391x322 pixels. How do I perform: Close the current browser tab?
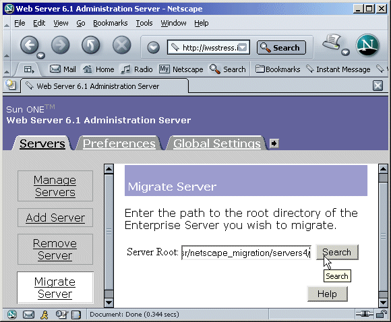[x=378, y=86]
